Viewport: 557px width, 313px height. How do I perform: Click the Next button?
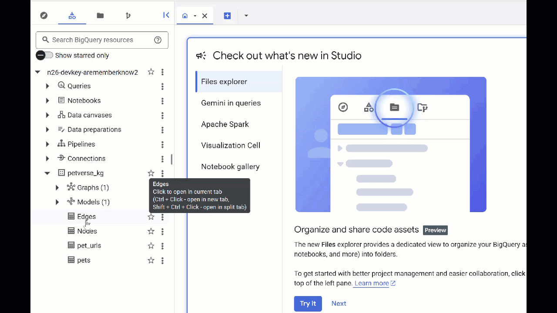coord(339,303)
